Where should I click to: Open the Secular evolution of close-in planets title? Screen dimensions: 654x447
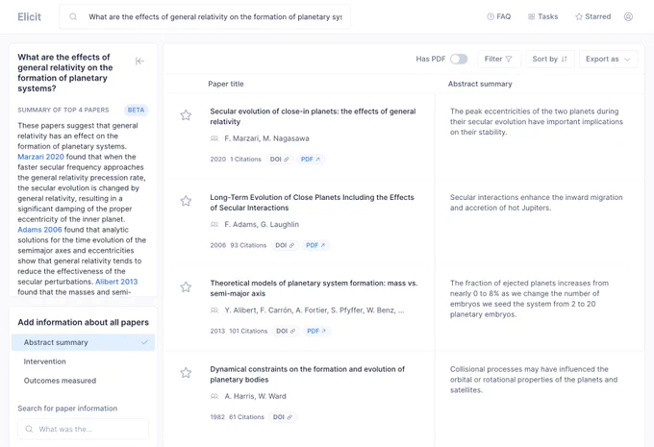pos(313,116)
